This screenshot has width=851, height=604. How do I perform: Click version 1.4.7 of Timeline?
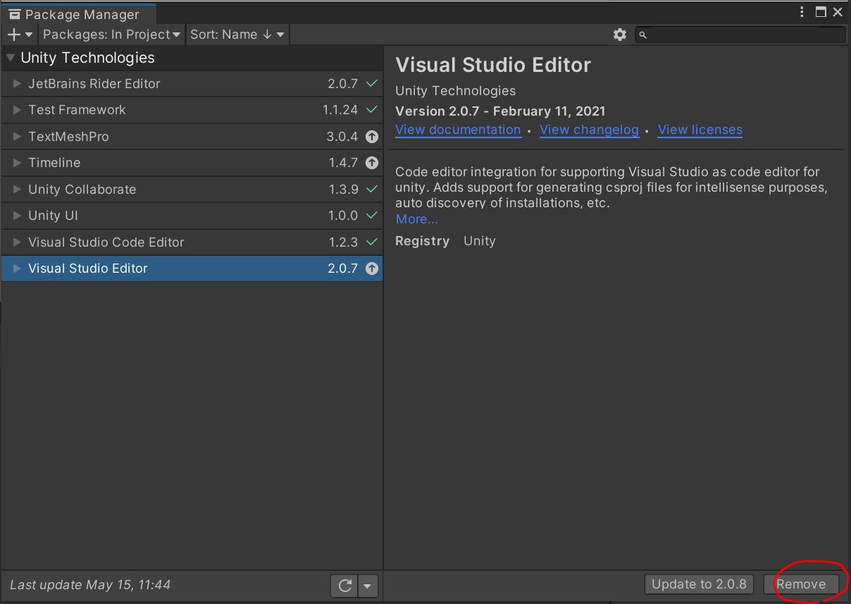tap(343, 163)
